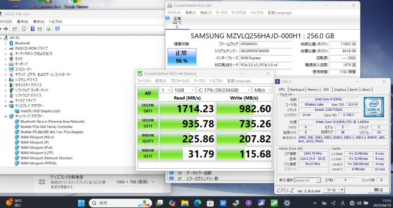Open the Windows Start button

click(81, 203)
